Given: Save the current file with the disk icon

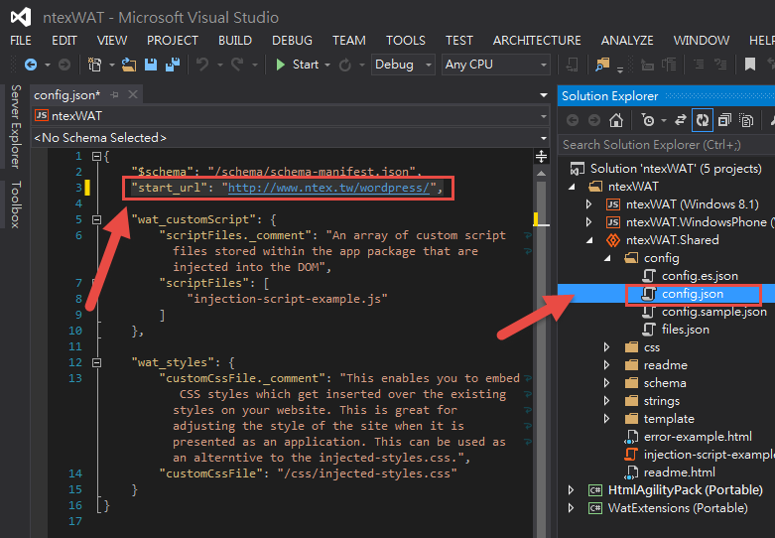Looking at the screenshot, I should click(151, 65).
